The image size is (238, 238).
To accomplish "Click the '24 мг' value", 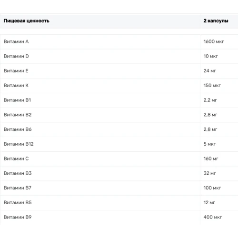I will [x=209, y=71].
